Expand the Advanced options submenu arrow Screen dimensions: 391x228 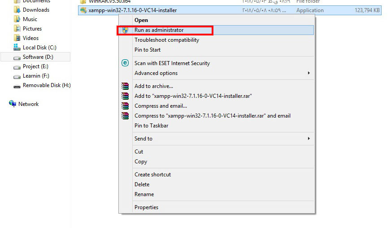[308, 73]
